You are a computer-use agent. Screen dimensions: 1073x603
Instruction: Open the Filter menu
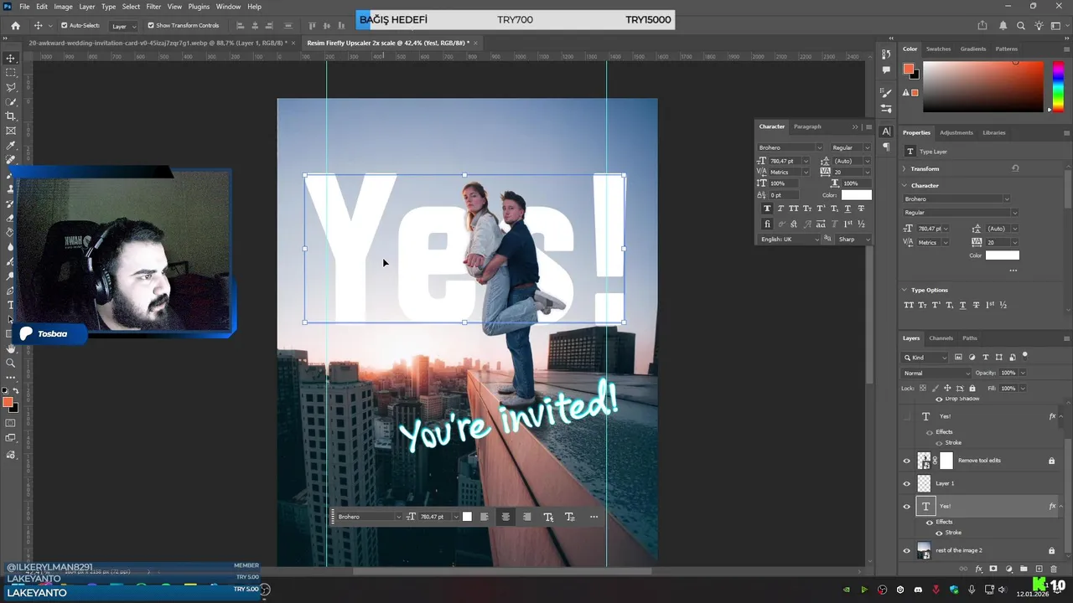[x=153, y=7]
